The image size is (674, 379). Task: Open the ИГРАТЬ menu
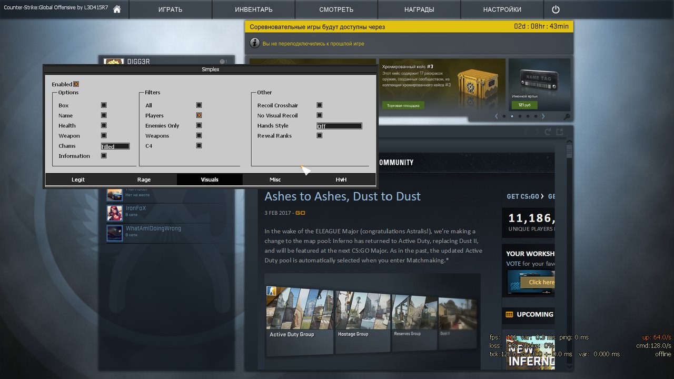[x=170, y=9]
